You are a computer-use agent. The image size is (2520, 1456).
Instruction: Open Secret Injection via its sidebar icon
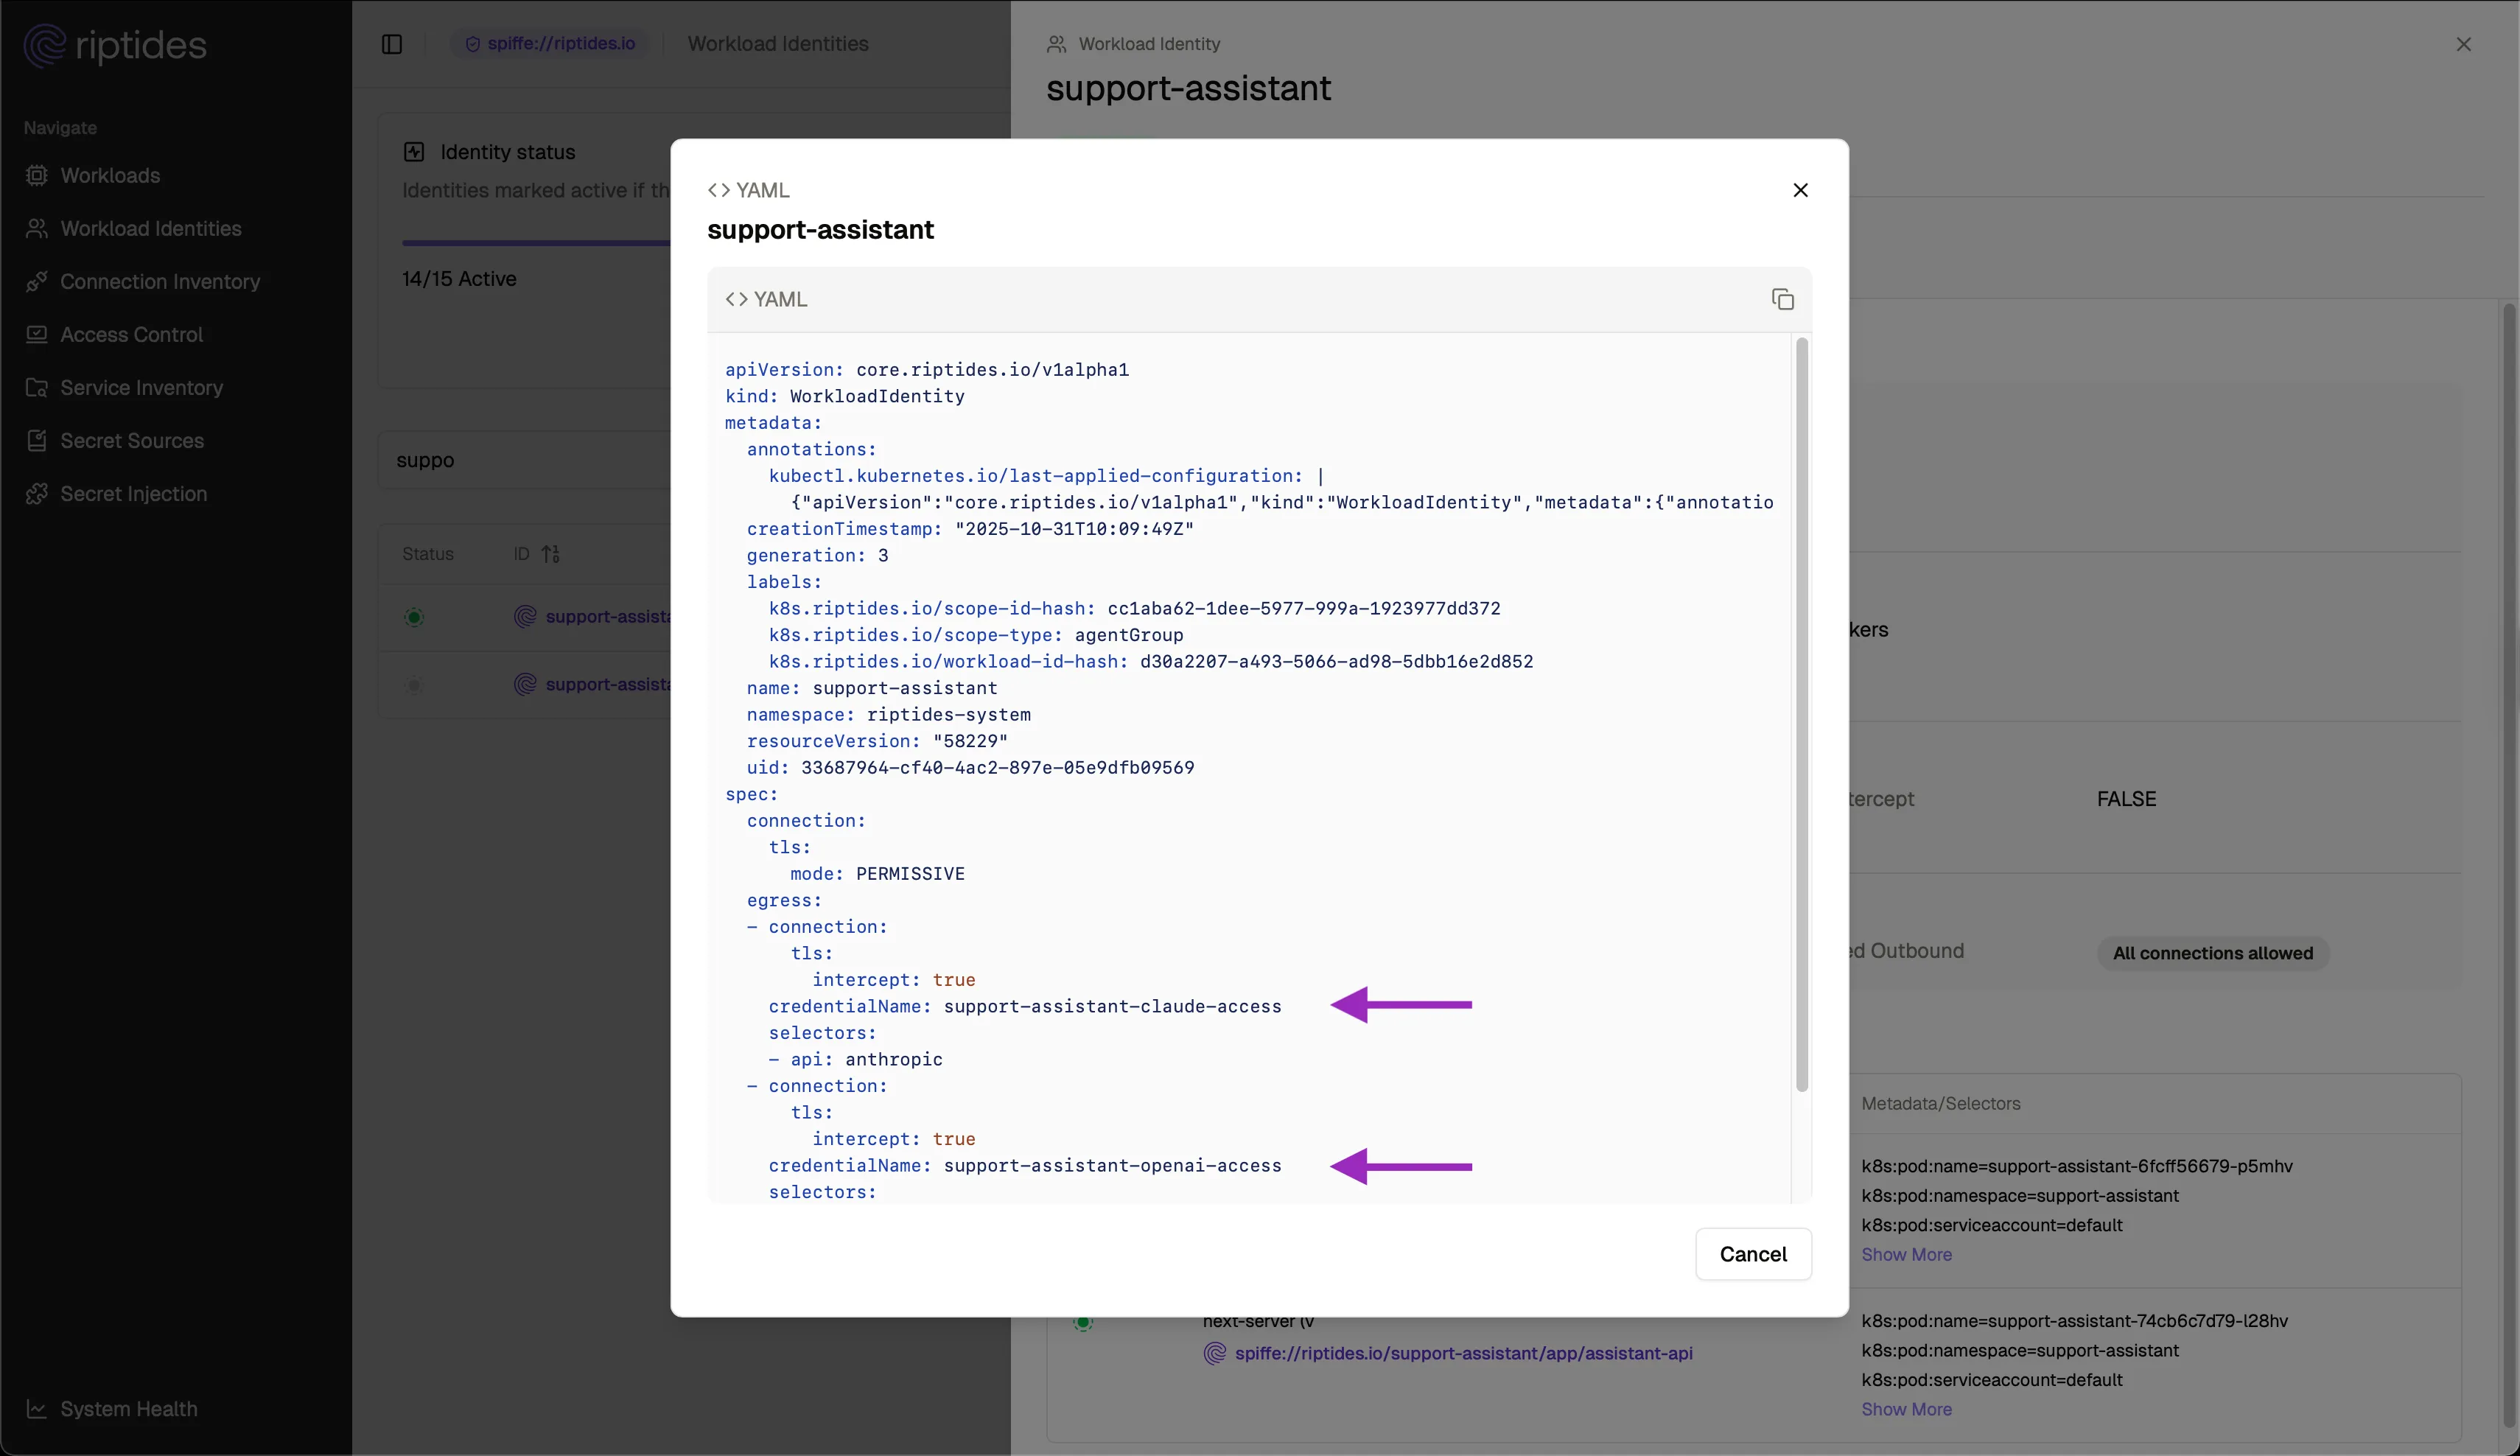click(38, 493)
